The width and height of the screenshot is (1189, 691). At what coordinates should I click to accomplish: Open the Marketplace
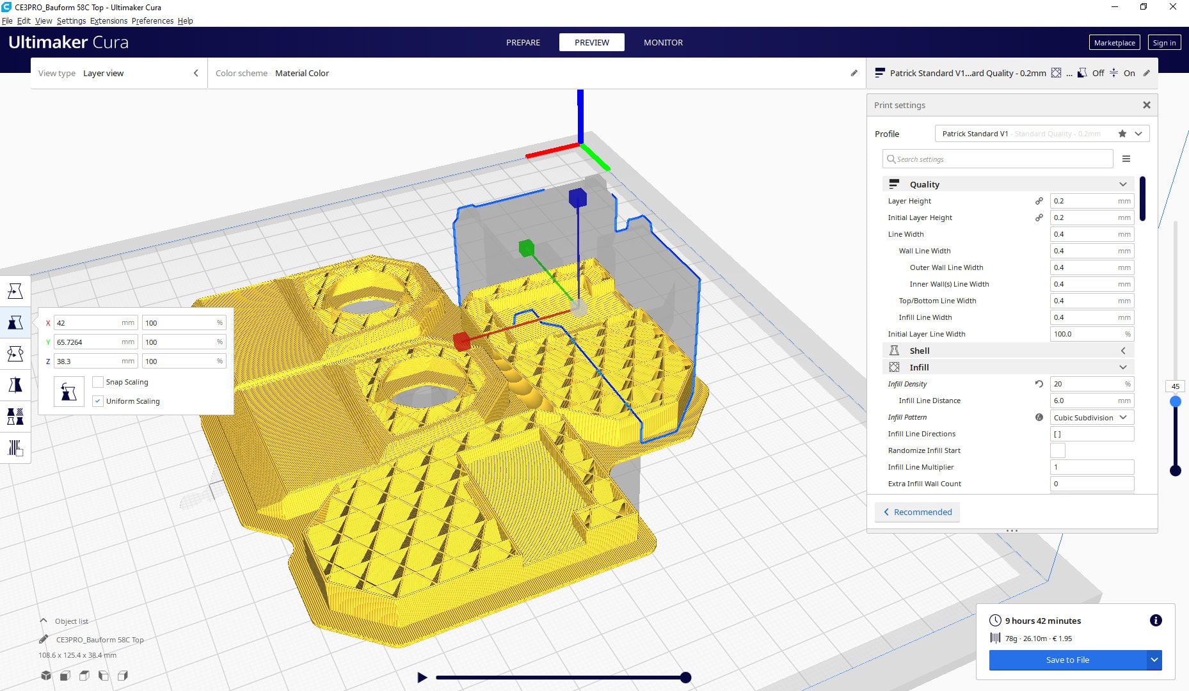tap(1114, 42)
